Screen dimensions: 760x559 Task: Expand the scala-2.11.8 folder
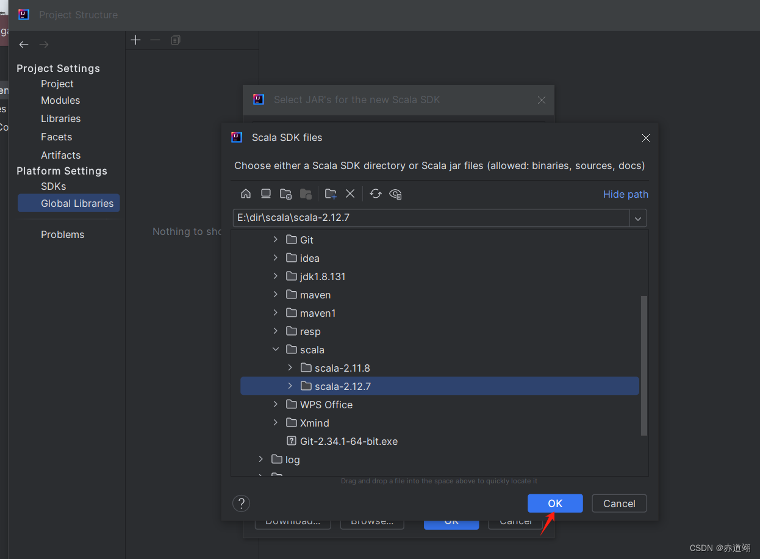(290, 368)
